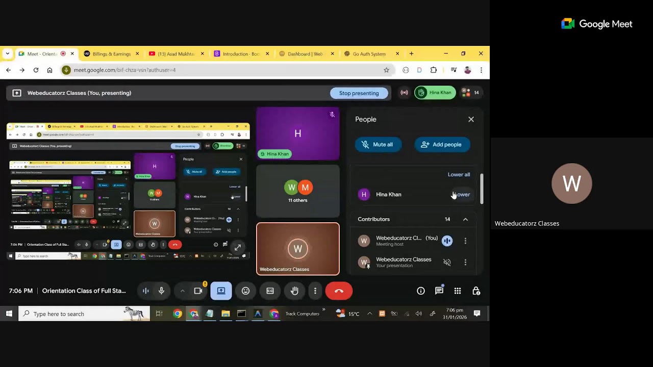
Task: Open tab search dropdown arrow
Action: [7, 54]
